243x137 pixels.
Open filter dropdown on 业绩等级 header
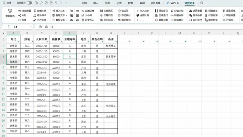tap(75, 41)
